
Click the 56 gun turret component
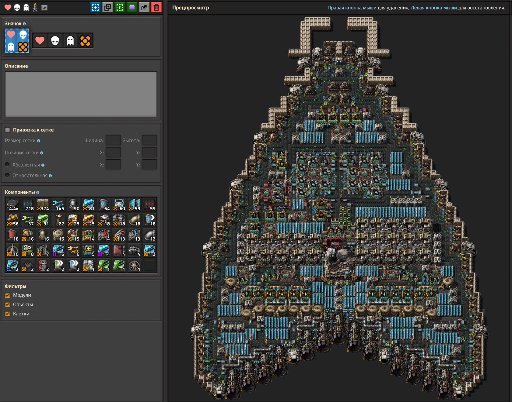tap(12, 220)
